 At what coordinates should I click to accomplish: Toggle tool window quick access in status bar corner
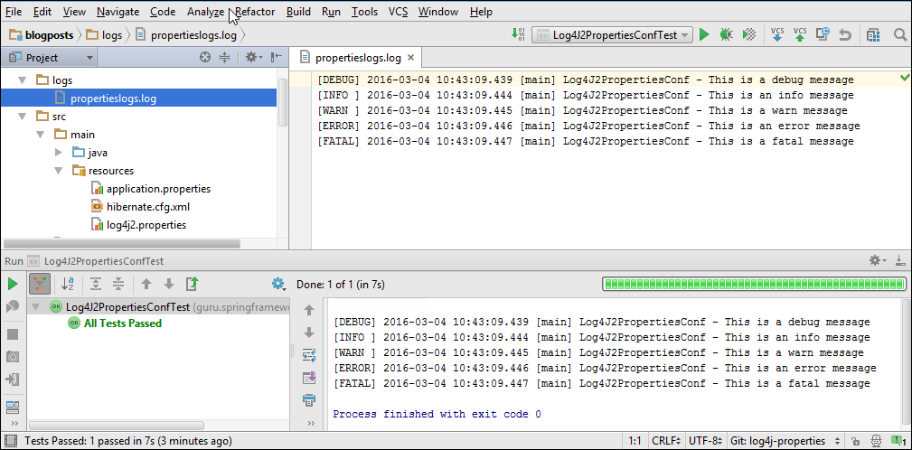click(x=10, y=441)
